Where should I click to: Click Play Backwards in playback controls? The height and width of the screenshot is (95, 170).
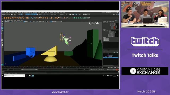[x=113, y=67]
